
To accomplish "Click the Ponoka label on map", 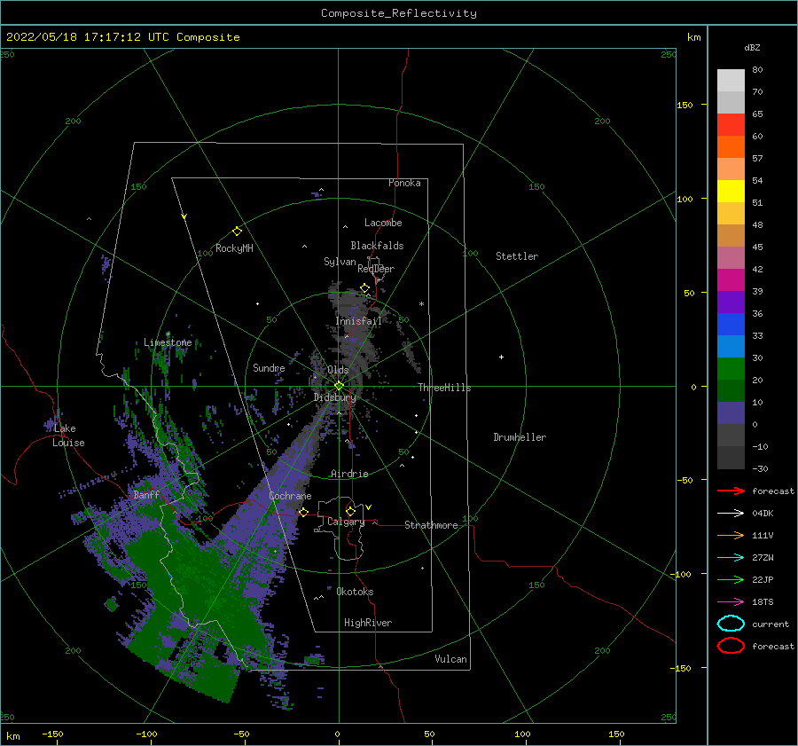I will [x=404, y=183].
